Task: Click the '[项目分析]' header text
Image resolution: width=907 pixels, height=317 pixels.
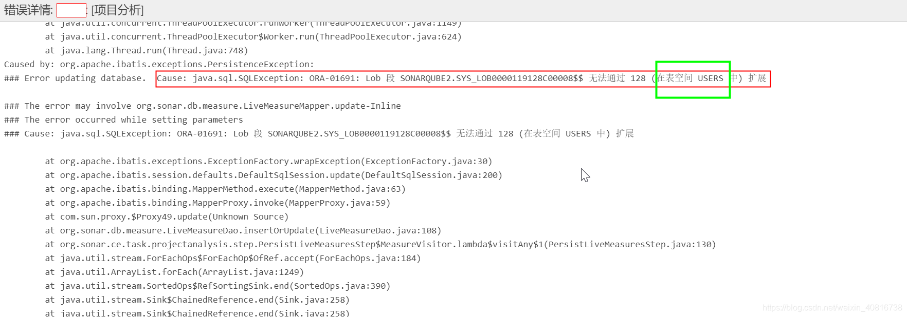Action: tap(117, 10)
